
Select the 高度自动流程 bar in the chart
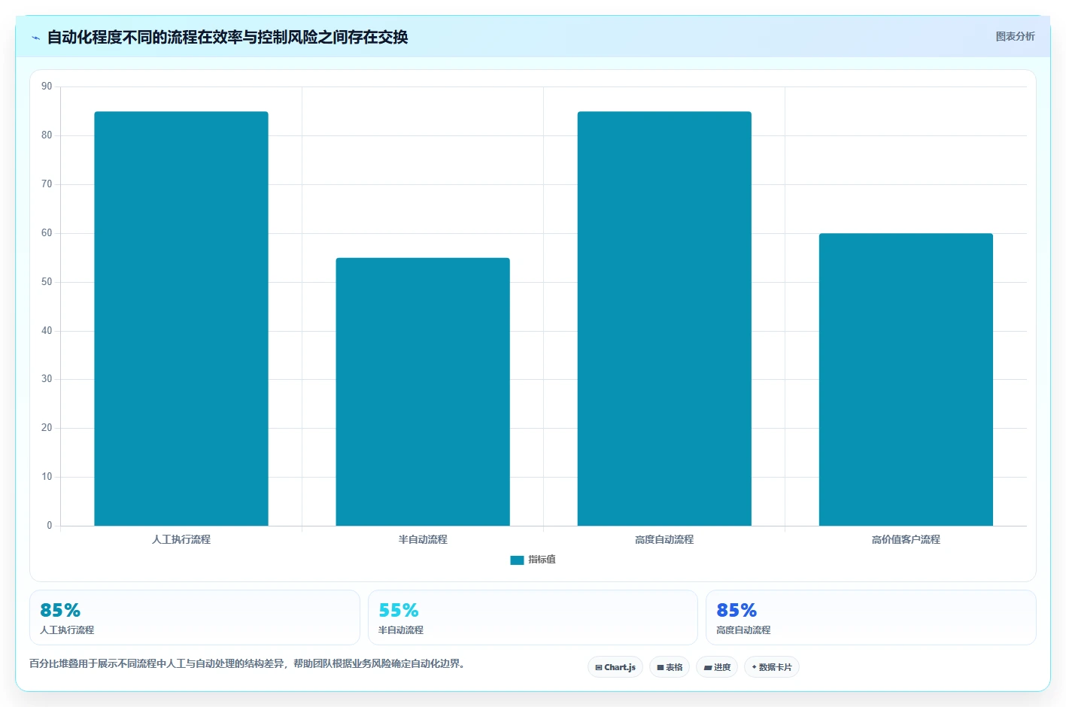664,318
